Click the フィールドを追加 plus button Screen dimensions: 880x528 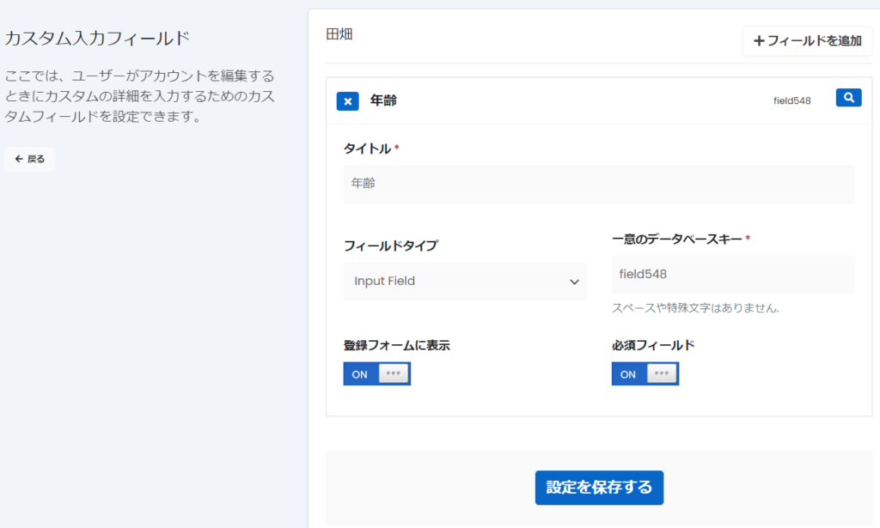click(807, 40)
